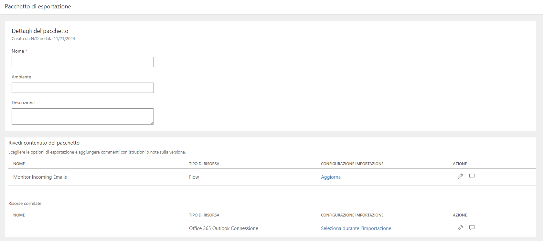The image size is (543, 241).
Task: Click the Descrizione field label
Action: 23,103
